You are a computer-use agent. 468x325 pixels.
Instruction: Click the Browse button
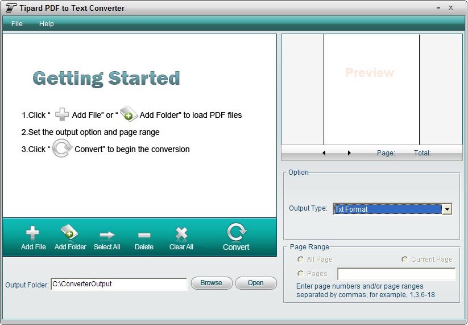[212, 283]
